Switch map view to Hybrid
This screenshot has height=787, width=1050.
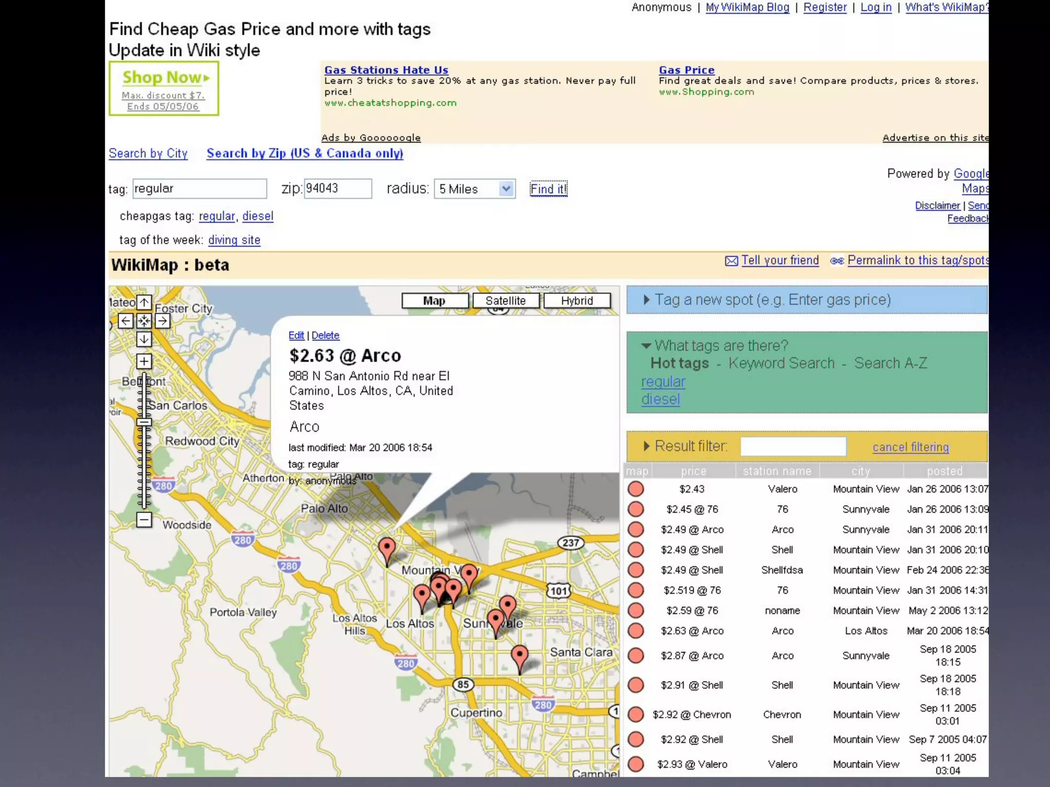pos(577,301)
